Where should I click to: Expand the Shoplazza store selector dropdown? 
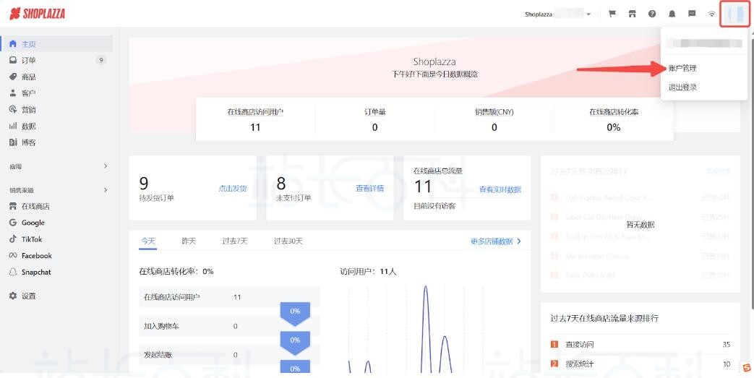click(x=558, y=14)
